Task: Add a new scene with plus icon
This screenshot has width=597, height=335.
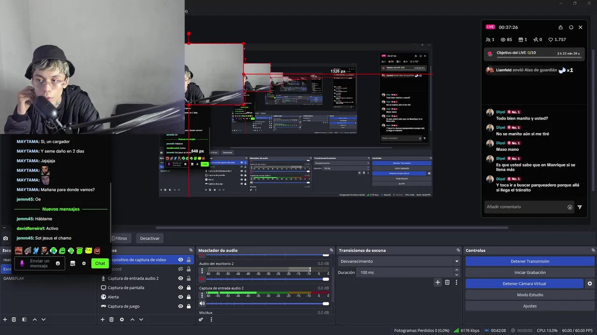Action: (x=5, y=320)
